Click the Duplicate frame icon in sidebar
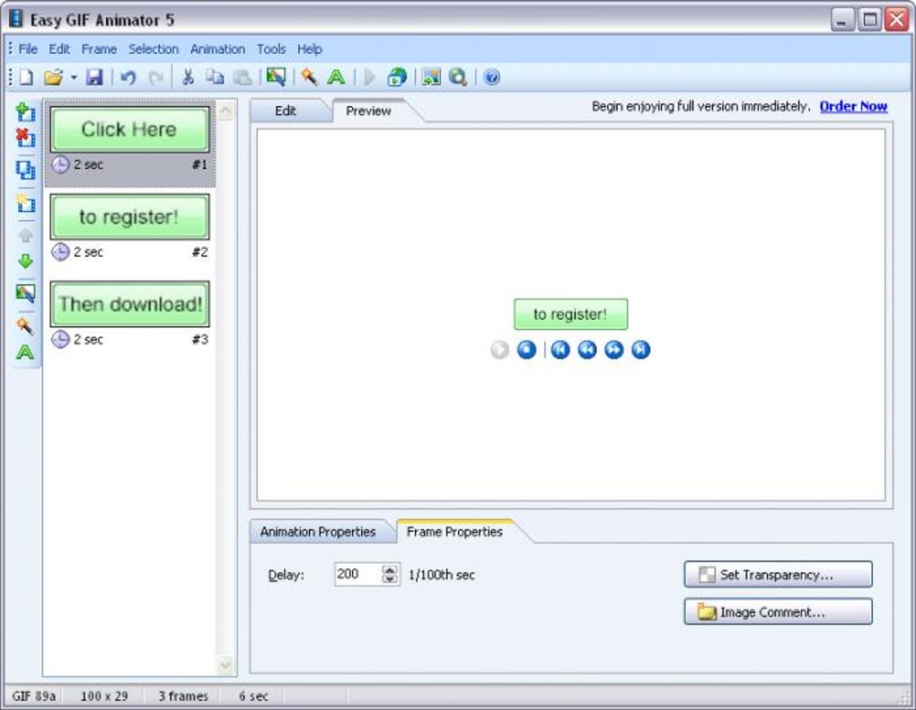Image resolution: width=916 pixels, height=710 pixels. [25, 170]
